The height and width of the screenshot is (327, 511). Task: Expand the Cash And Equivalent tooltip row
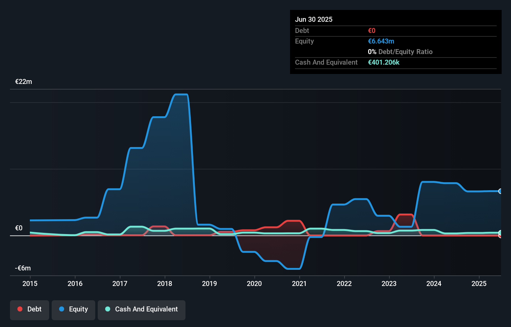pyautogui.click(x=326, y=62)
